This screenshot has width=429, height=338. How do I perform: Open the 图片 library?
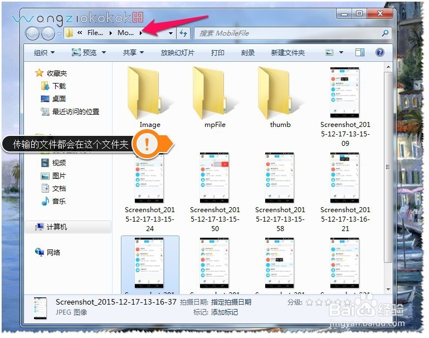59,176
